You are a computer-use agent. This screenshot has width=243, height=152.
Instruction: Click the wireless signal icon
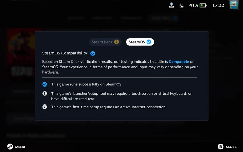tap(181, 6)
